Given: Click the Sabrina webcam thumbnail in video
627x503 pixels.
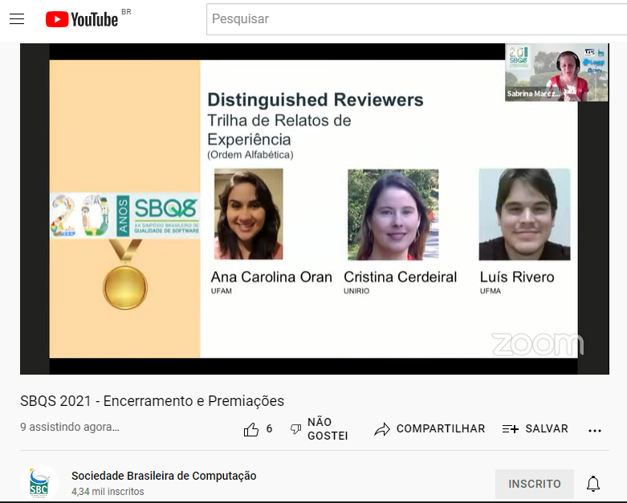Looking at the screenshot, I should point(556,72).
